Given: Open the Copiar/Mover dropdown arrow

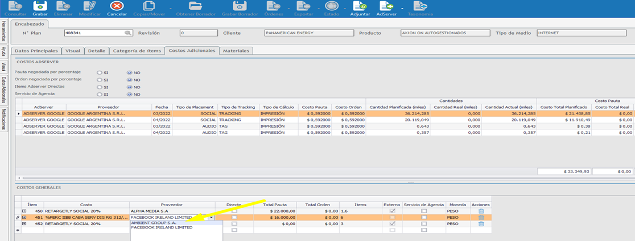Looking at the screenshot, I should (171, 8).
